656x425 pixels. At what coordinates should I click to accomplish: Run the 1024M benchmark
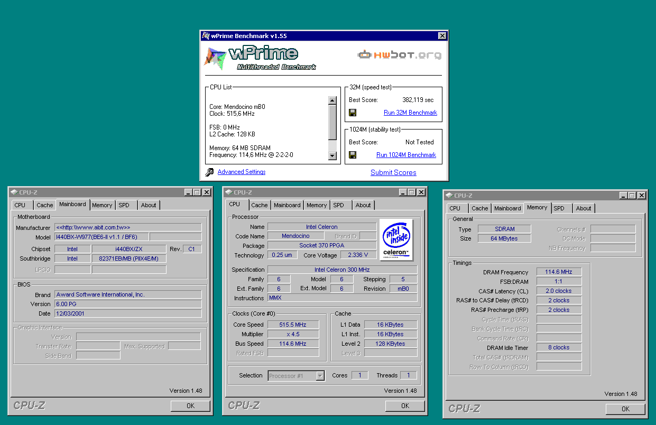pyautogui.click(x=406, y=155)
